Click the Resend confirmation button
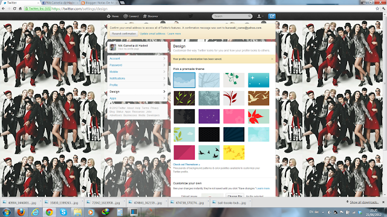This screenshot has height=217, width=387. click(124, 34)
